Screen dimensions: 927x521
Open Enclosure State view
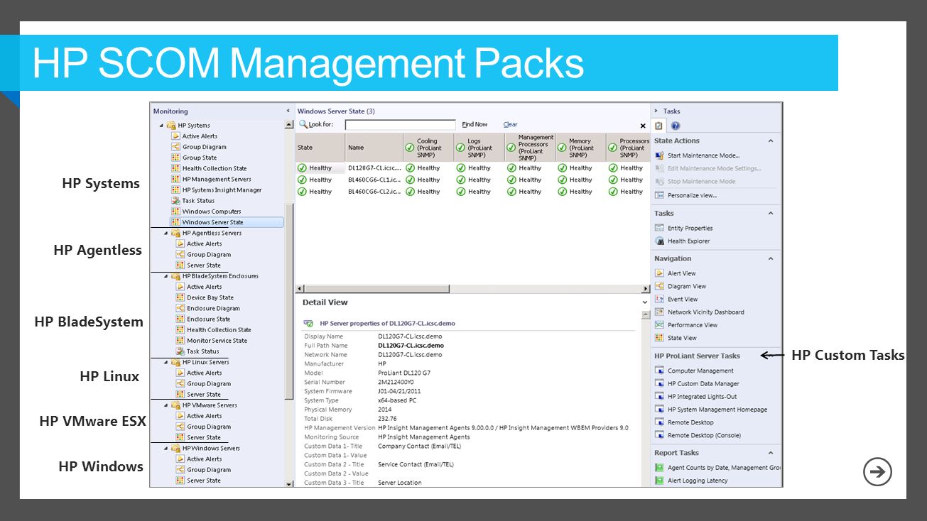[208, 319]
